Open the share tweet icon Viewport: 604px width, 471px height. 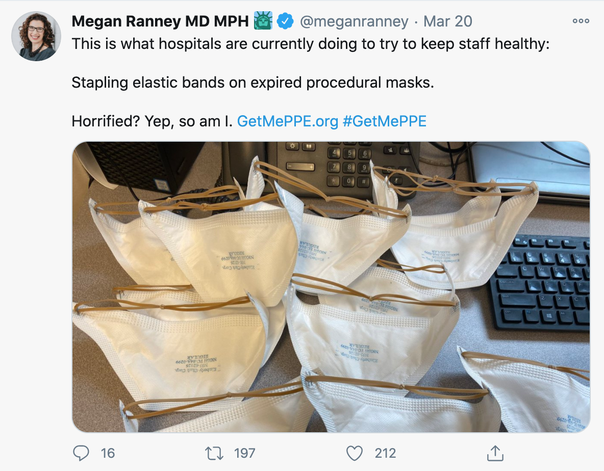[495, 453]
